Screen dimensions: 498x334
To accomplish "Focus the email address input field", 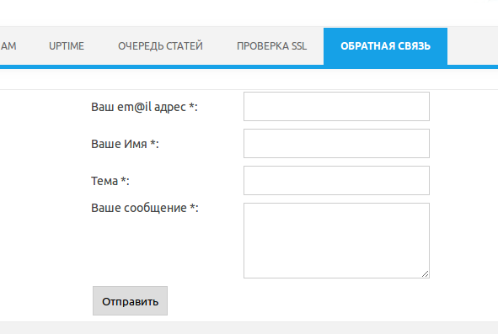I will point(336,106).
